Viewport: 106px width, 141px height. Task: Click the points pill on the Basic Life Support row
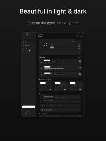[x=80, y=61]
